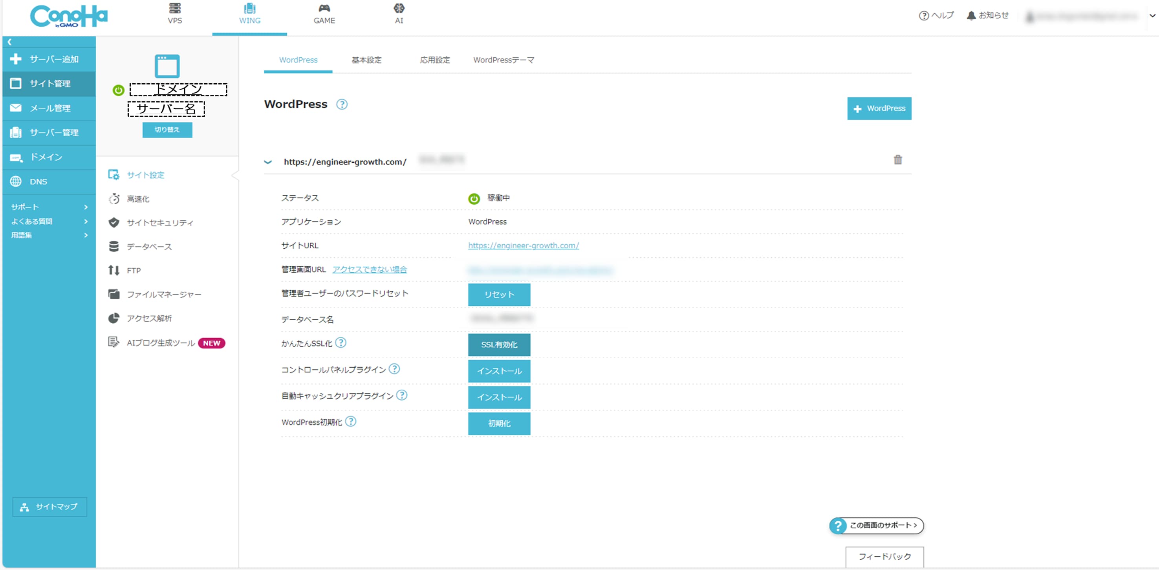
Task: Switch to 応用設定 tab
Action: point(435,60)
